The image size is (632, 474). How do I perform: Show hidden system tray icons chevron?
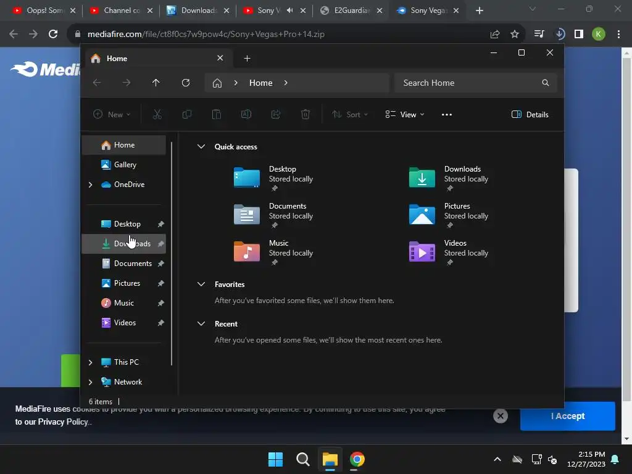coord(497,459)
